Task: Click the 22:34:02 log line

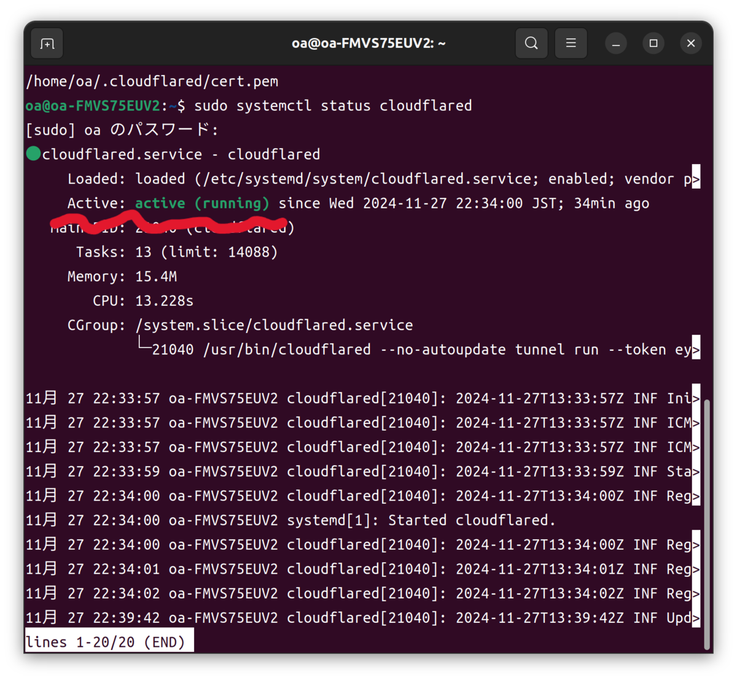Action: click(362, 593)
